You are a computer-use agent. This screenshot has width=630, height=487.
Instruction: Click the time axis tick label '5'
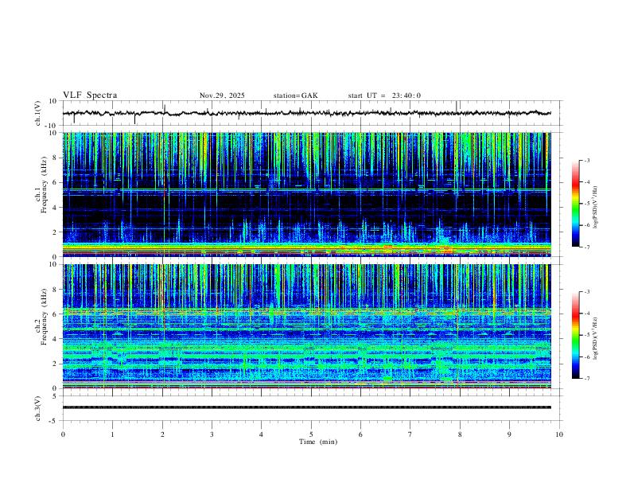[311, 434]
